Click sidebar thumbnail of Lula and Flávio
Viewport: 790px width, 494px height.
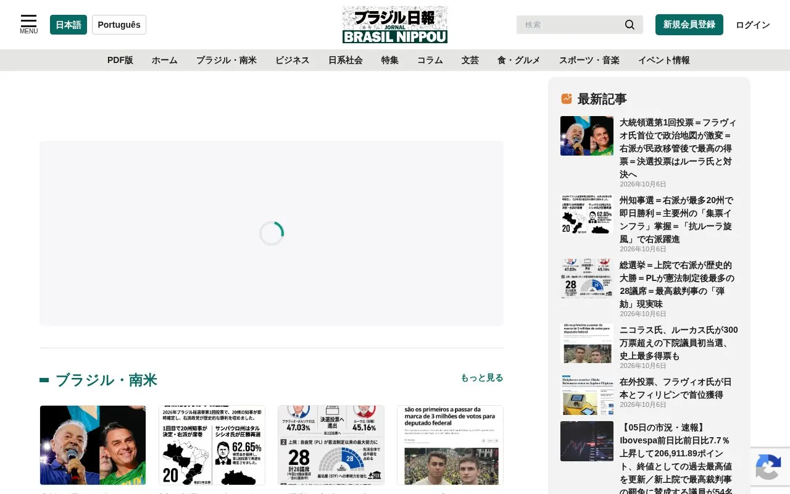coord(587,136)
